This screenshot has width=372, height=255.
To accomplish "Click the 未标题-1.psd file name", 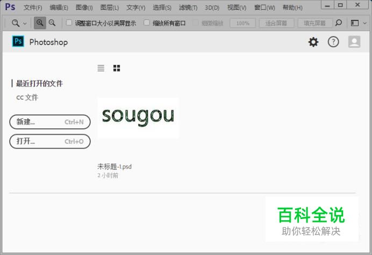I will (115, 166).
